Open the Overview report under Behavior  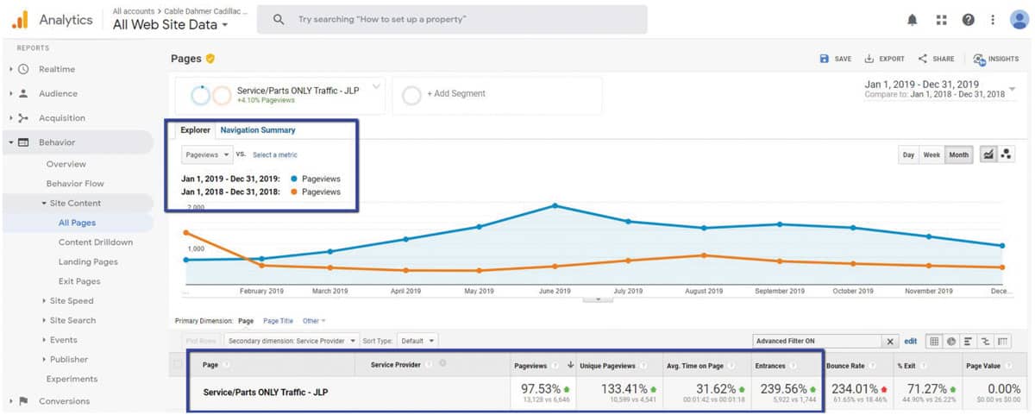click(x=66, y=164)
